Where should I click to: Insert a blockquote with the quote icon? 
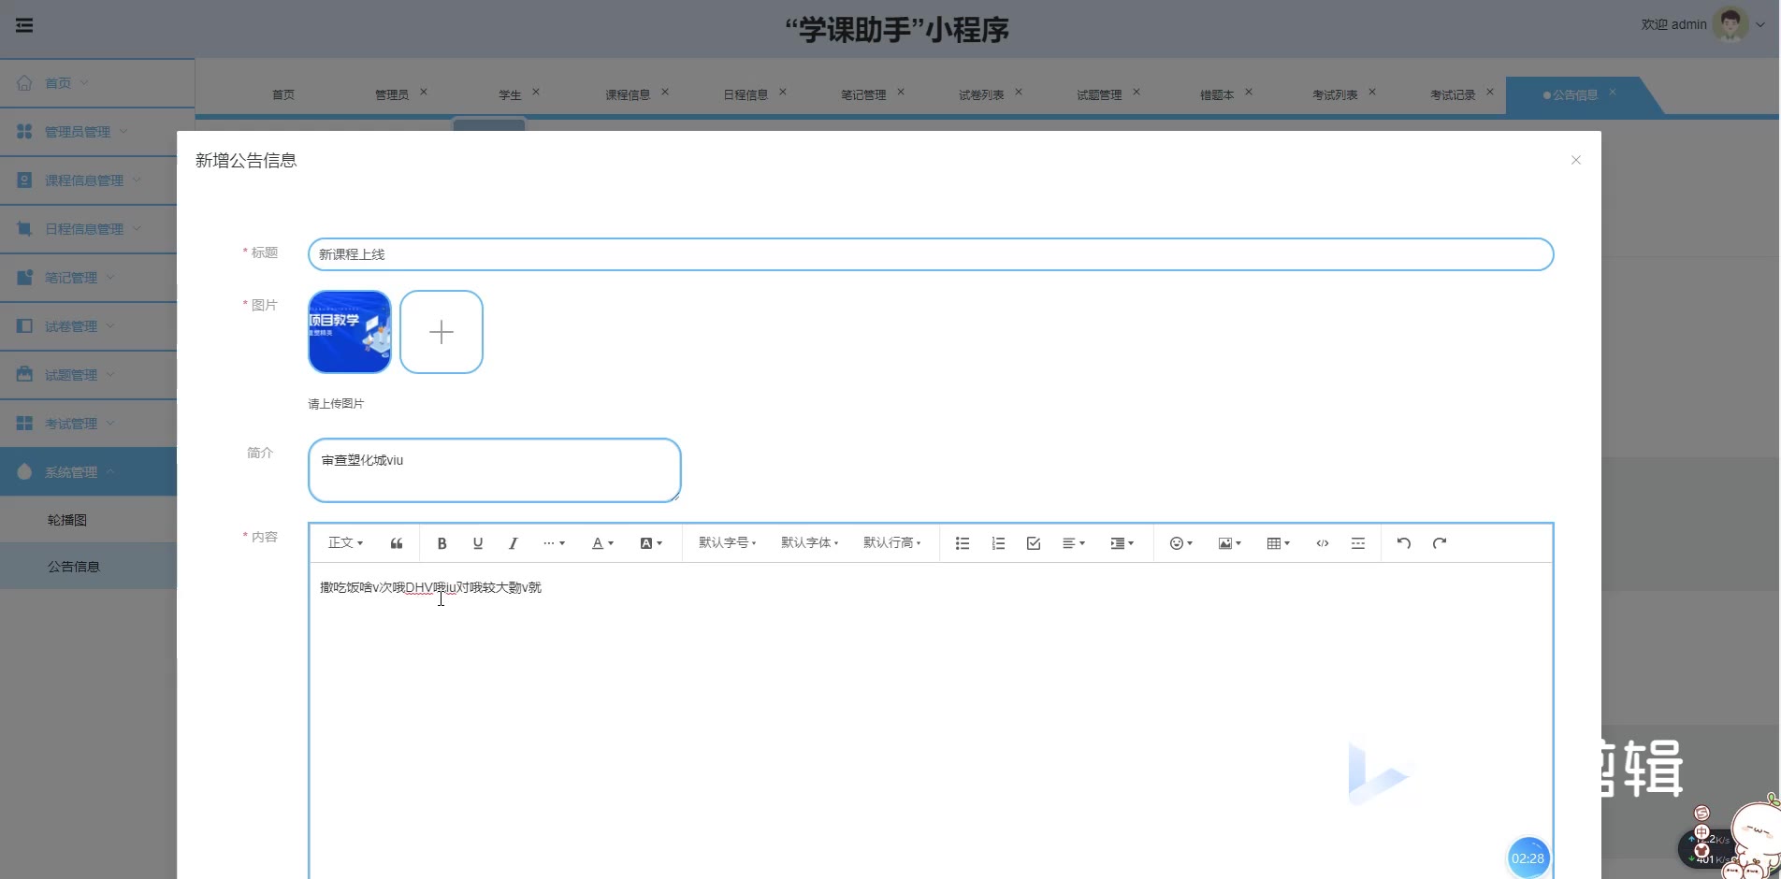(x=397, y=543)
